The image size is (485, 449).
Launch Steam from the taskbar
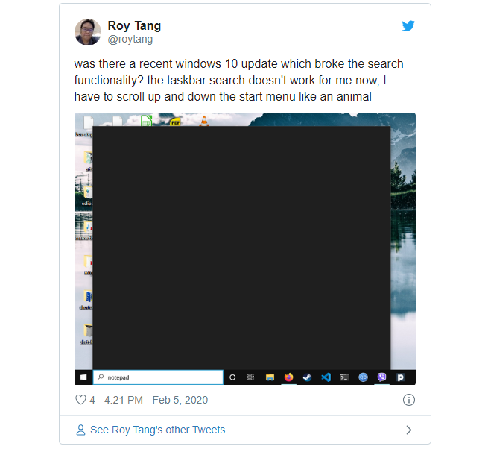click(x=307, y=377)
